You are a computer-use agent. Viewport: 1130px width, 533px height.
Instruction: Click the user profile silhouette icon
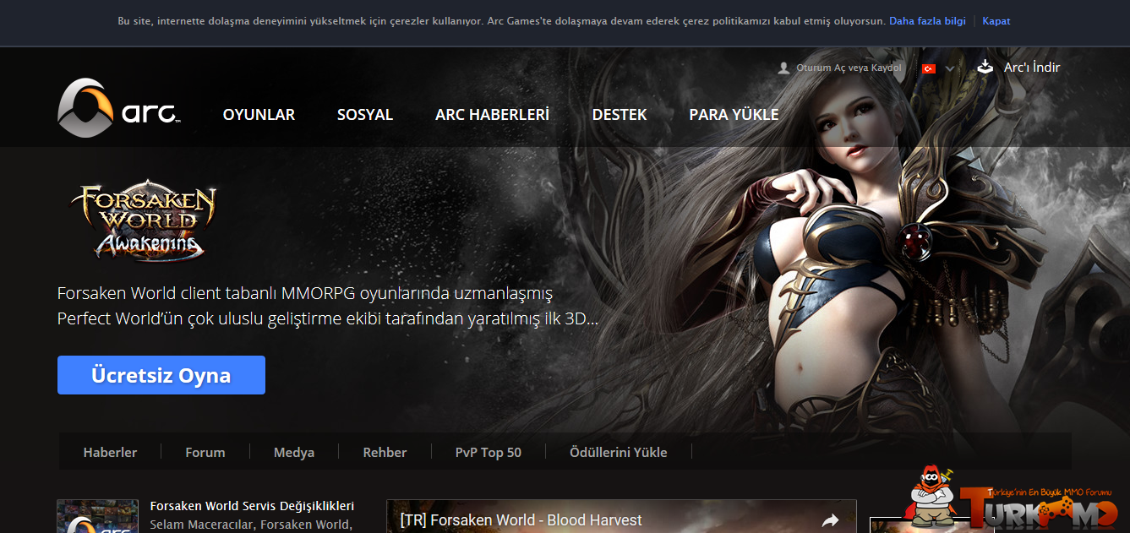pyautogui.click(x=783, y=68)
